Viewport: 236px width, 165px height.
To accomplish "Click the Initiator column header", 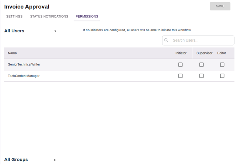I will 181,53.
